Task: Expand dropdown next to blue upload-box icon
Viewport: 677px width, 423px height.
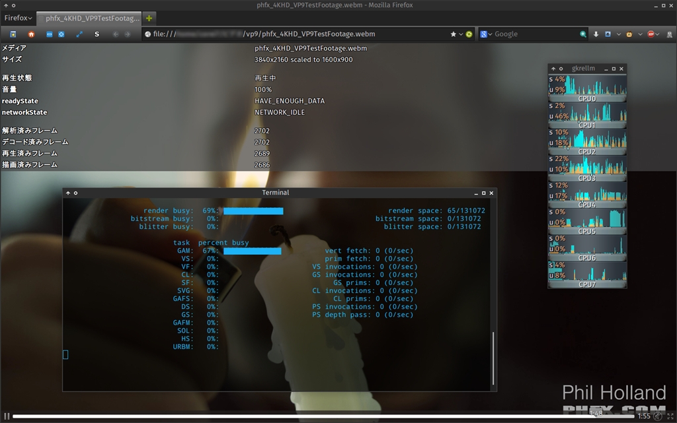Action: (x=619, y=34)
